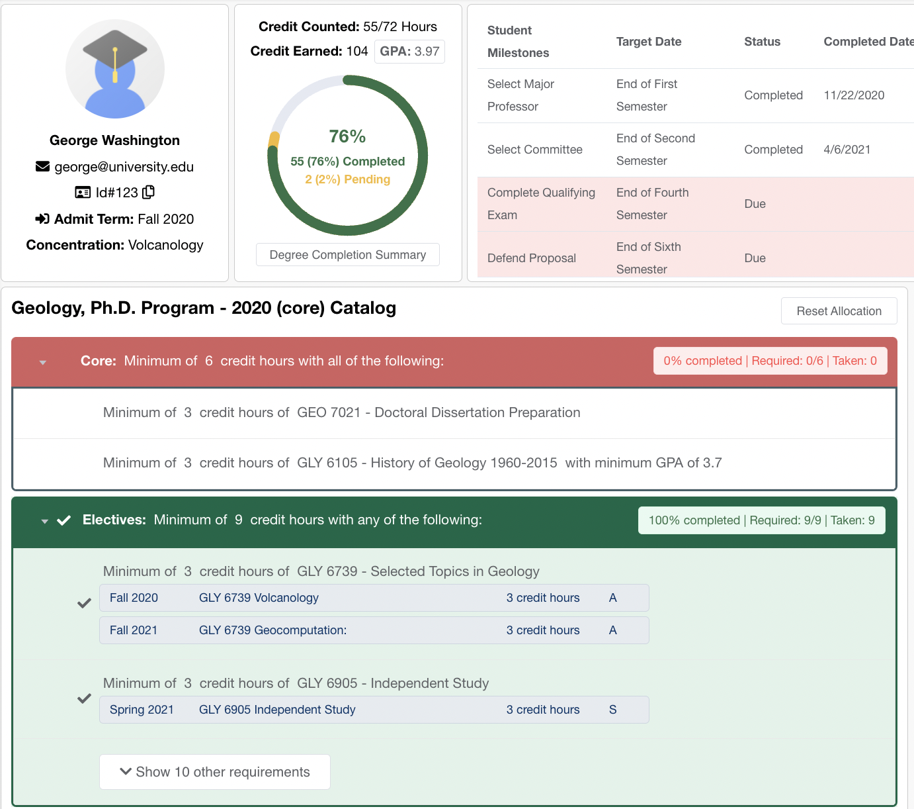Viewport: 914px width, 809px height.
Task: Click the checkmark beside GLY 6739 requirement
Action: (x=84, y=603)
